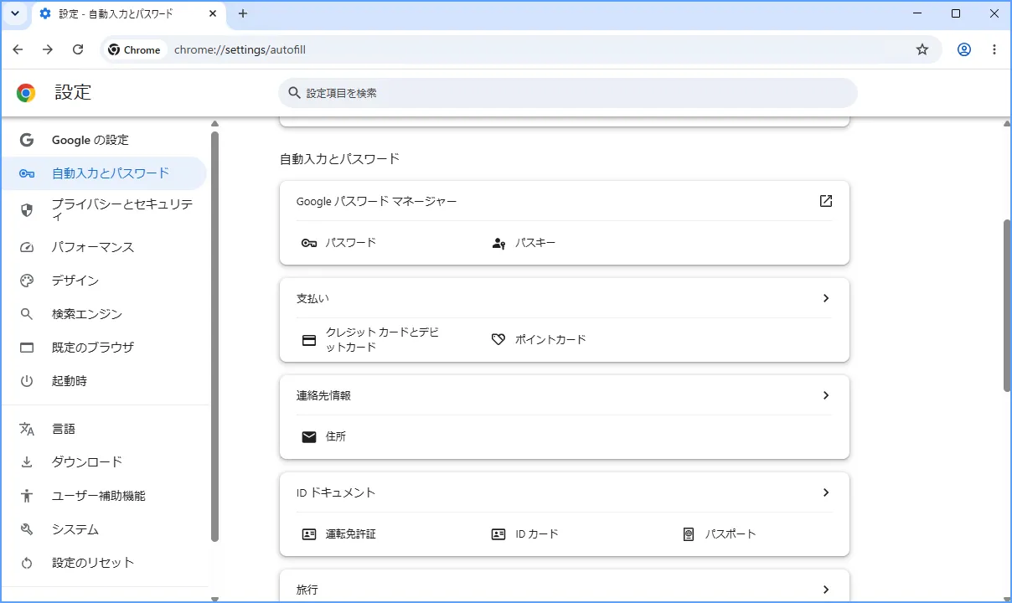
Task: Click the Chrome site info chip
Action: (x=134, y=49)
